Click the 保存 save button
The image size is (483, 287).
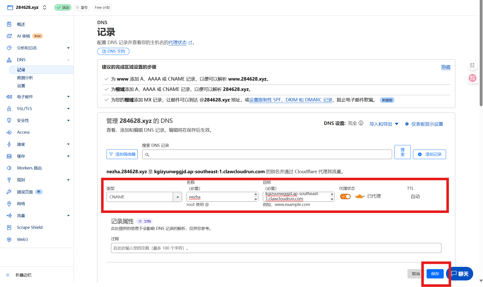[x=435, y=274]
